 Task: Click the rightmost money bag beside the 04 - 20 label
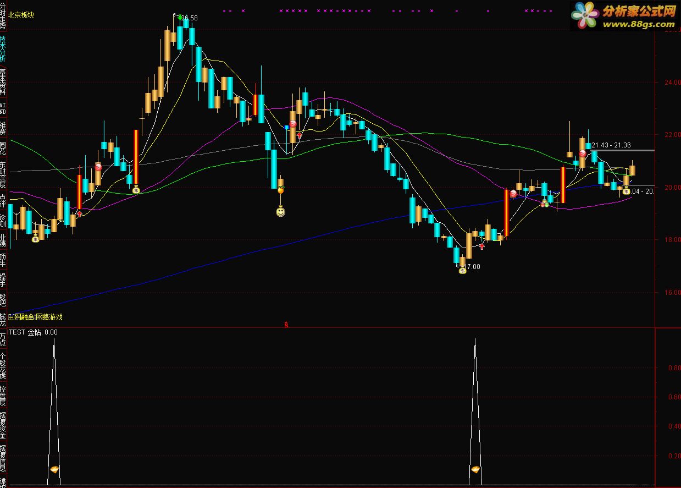click(x=626, y=191)
